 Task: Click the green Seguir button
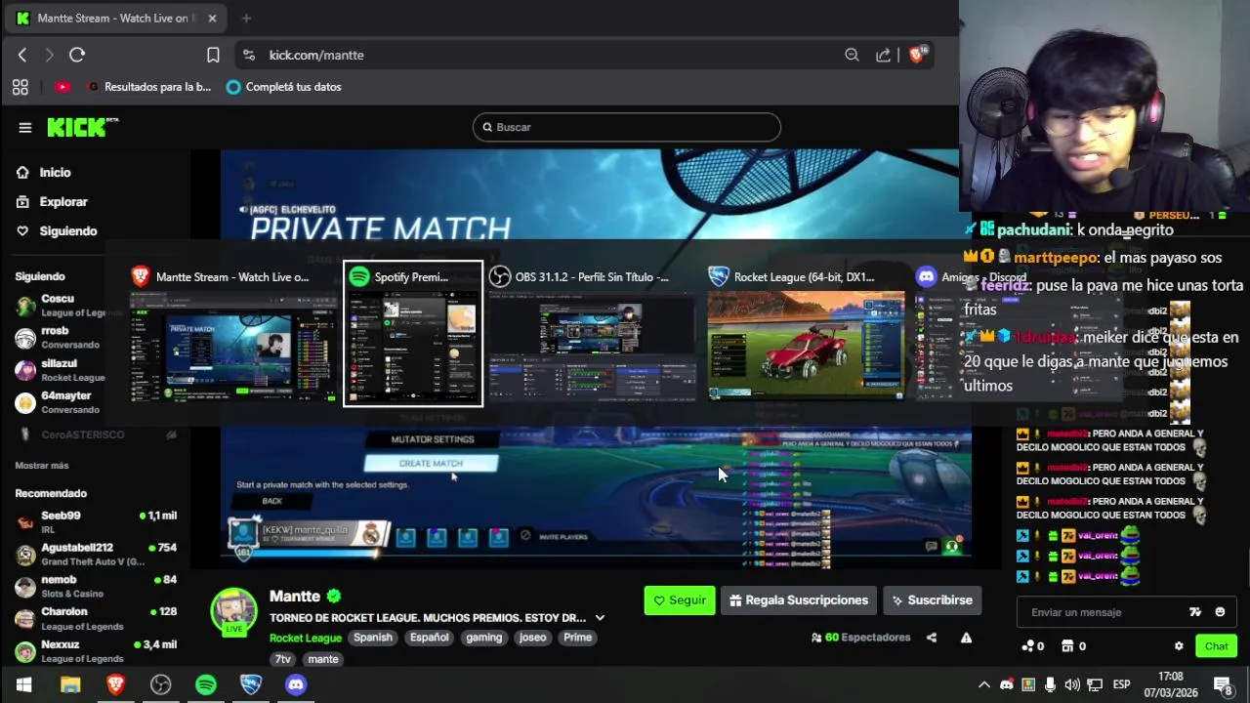coord(680,600)
